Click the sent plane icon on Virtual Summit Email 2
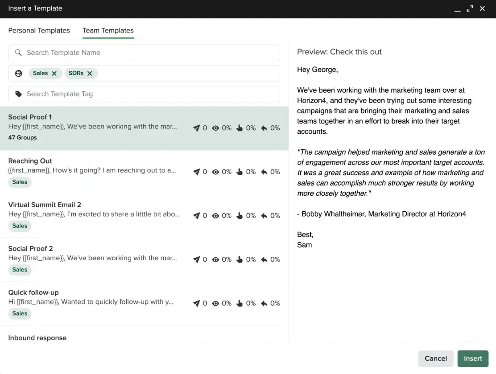Screen dimensions: 496x374 tap(196, 216)
